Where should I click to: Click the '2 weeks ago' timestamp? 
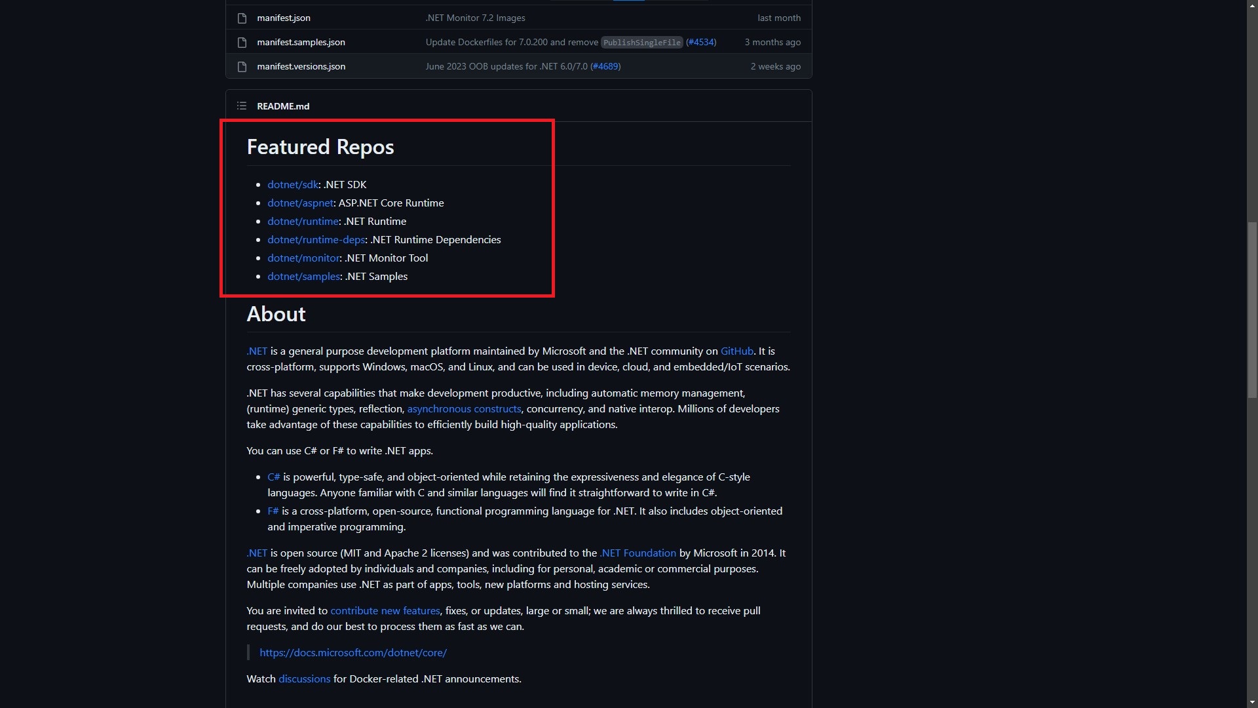[x=776, y=66]
